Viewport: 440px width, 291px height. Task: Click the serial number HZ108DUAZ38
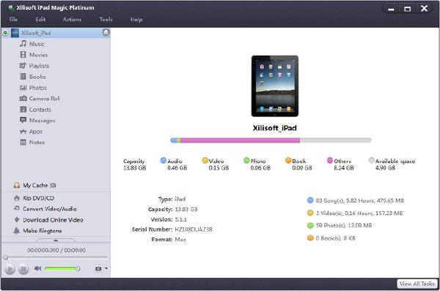point(194,230)
